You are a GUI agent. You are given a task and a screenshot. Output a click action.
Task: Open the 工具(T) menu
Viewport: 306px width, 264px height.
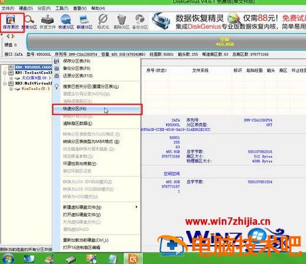coord(61,9)
